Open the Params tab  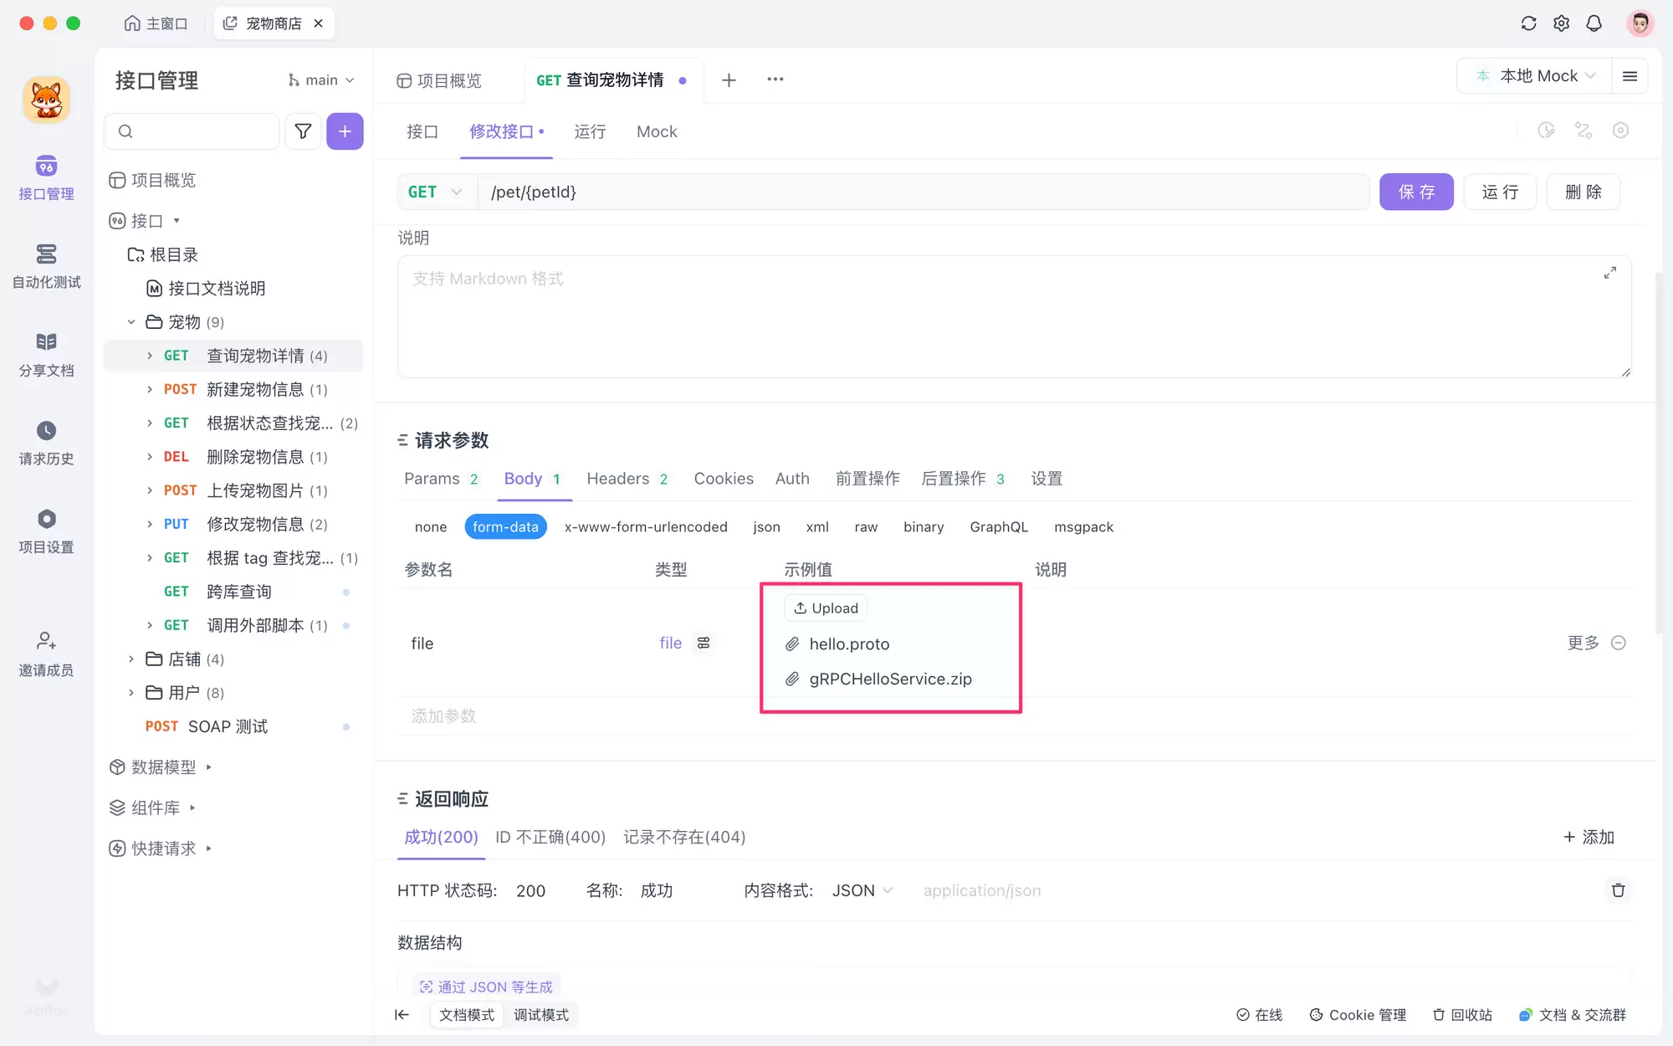pos(441,479)
